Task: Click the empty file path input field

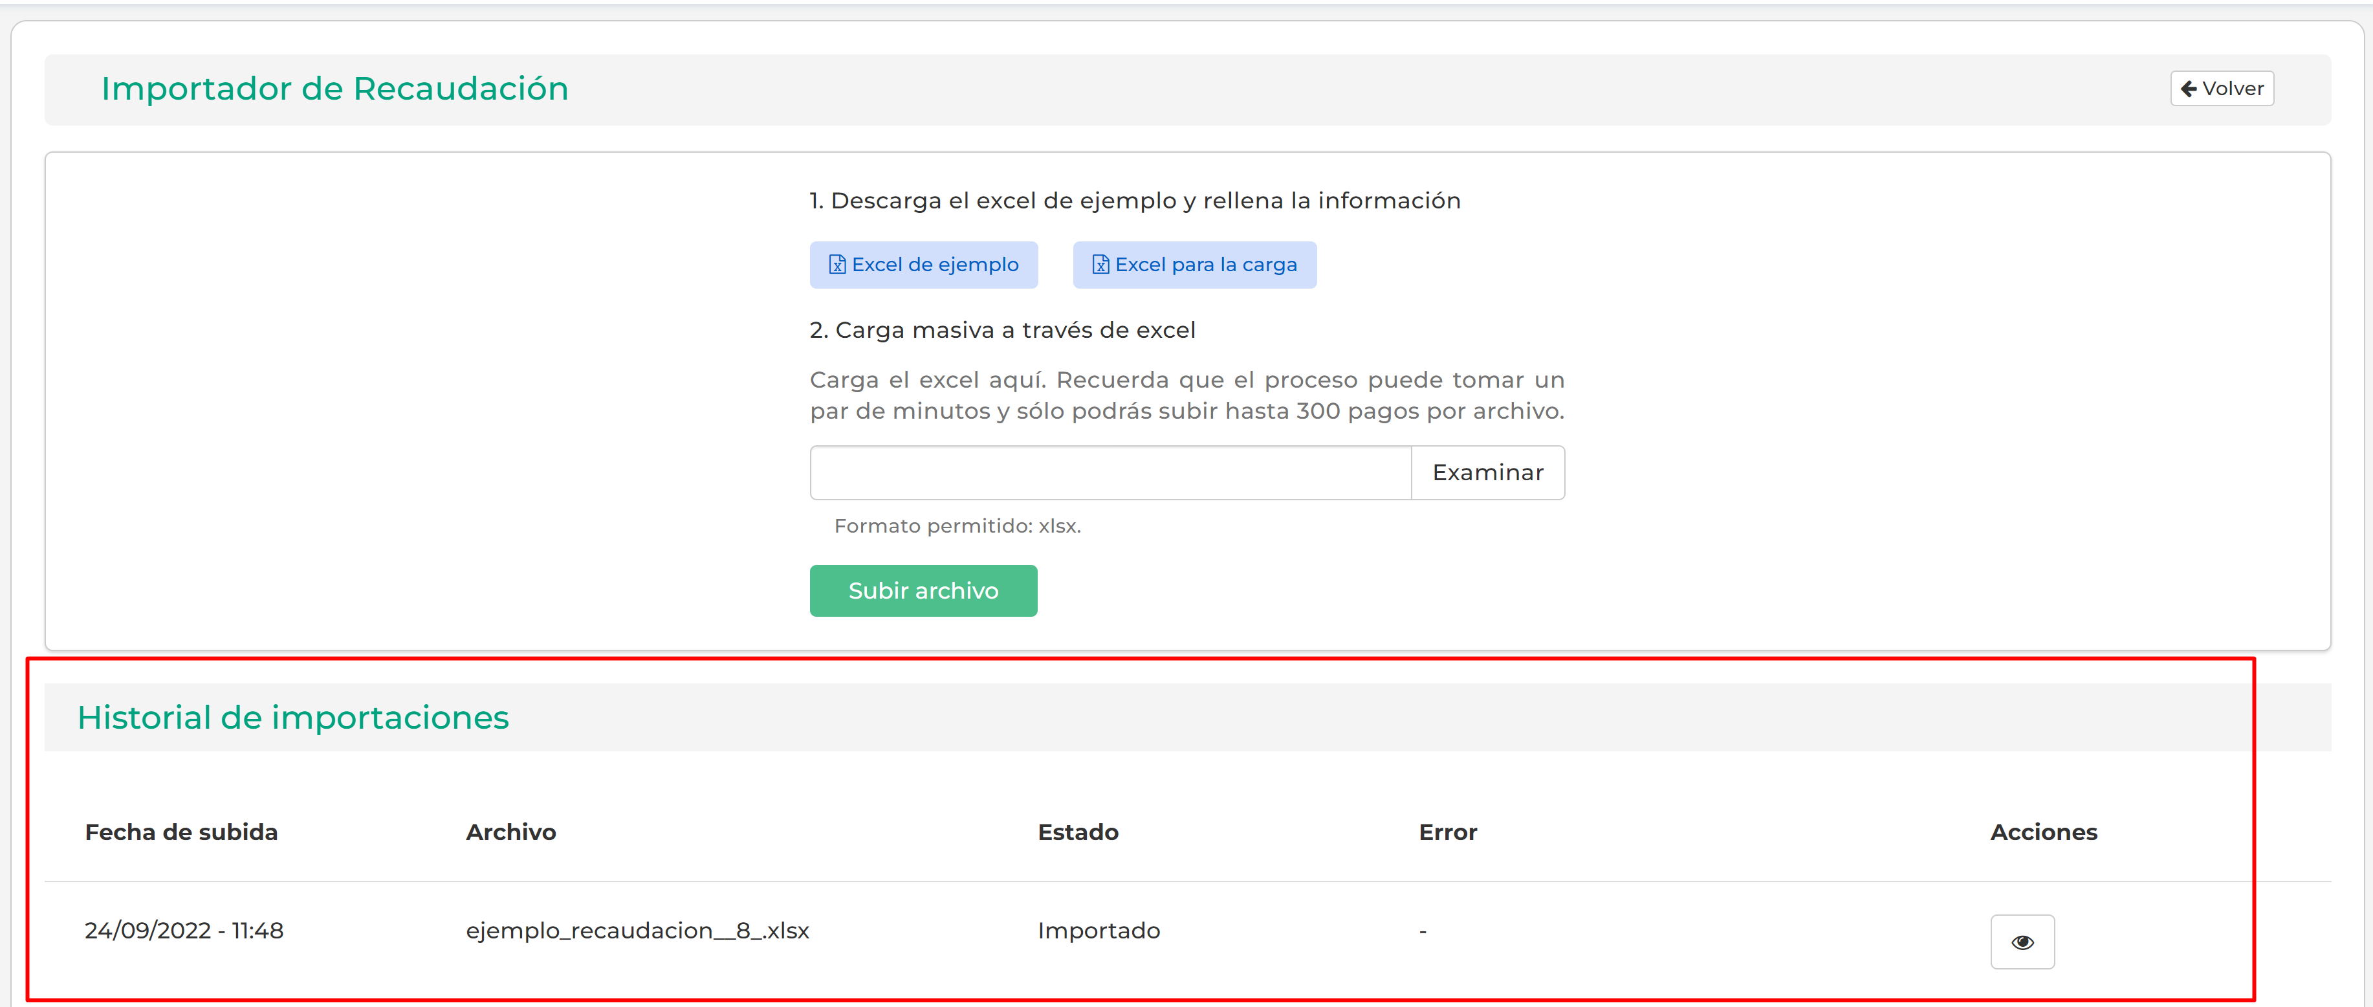Action: [1110, 472]
